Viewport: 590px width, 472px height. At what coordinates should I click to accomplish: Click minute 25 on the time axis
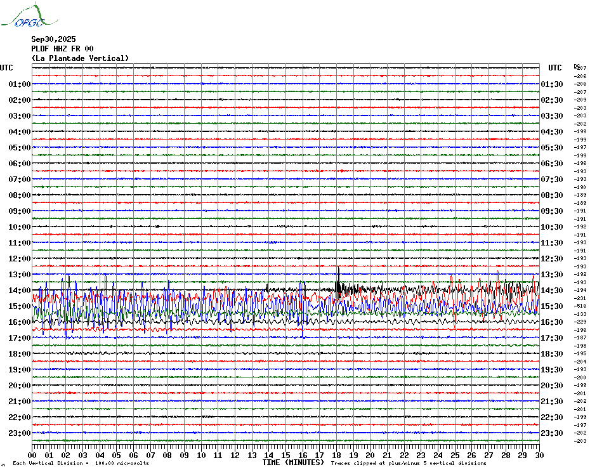pyautogui.click(x=455, y=456)
